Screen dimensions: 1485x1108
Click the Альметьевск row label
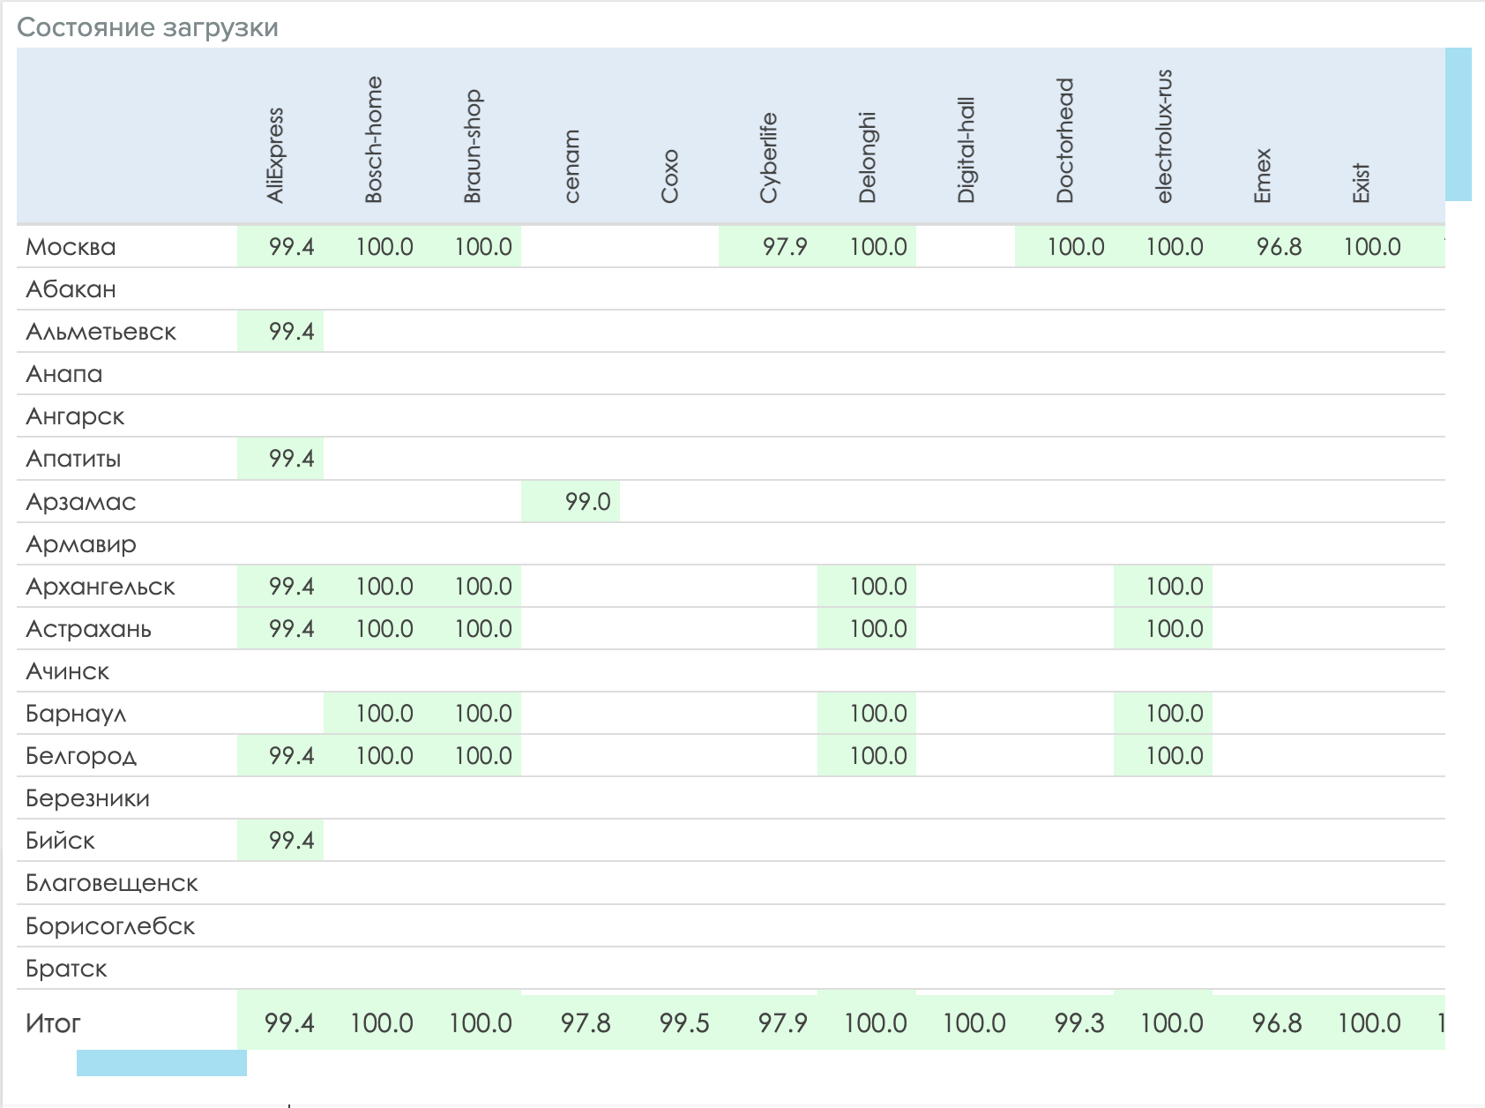(x=101, y=332)
